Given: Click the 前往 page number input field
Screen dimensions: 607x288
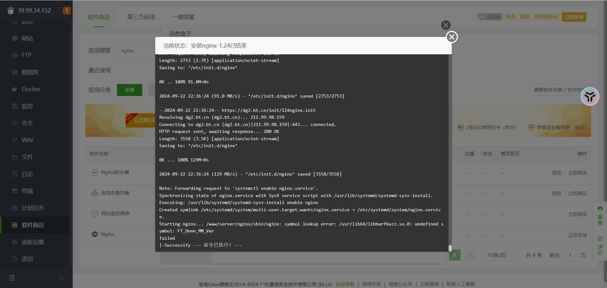Looking at the screenshot, I should click(570, 255).
